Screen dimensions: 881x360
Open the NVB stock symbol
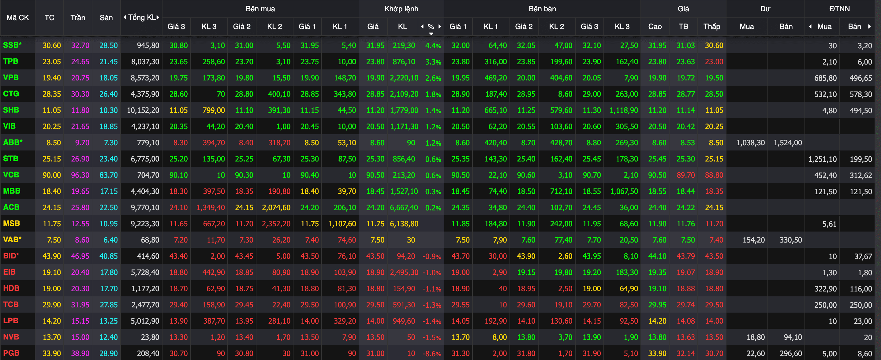[11, 337]
